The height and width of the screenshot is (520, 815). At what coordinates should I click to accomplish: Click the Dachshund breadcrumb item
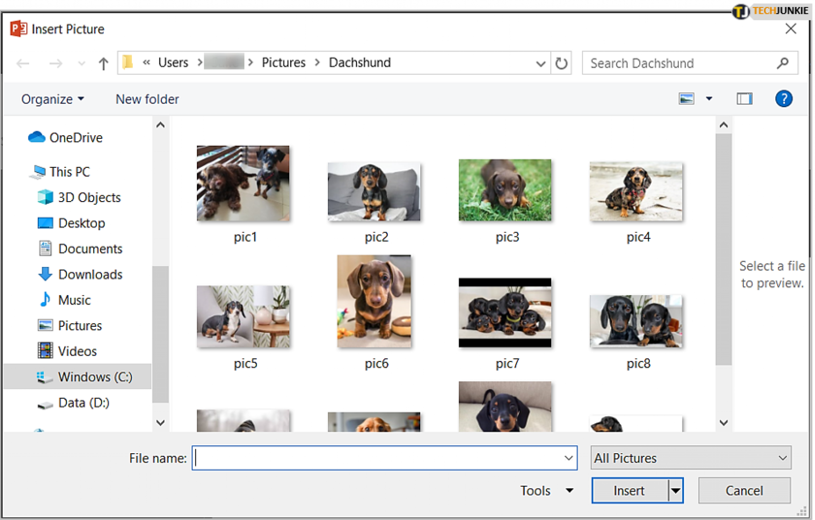pyautogui.click(x=359, y=62)
